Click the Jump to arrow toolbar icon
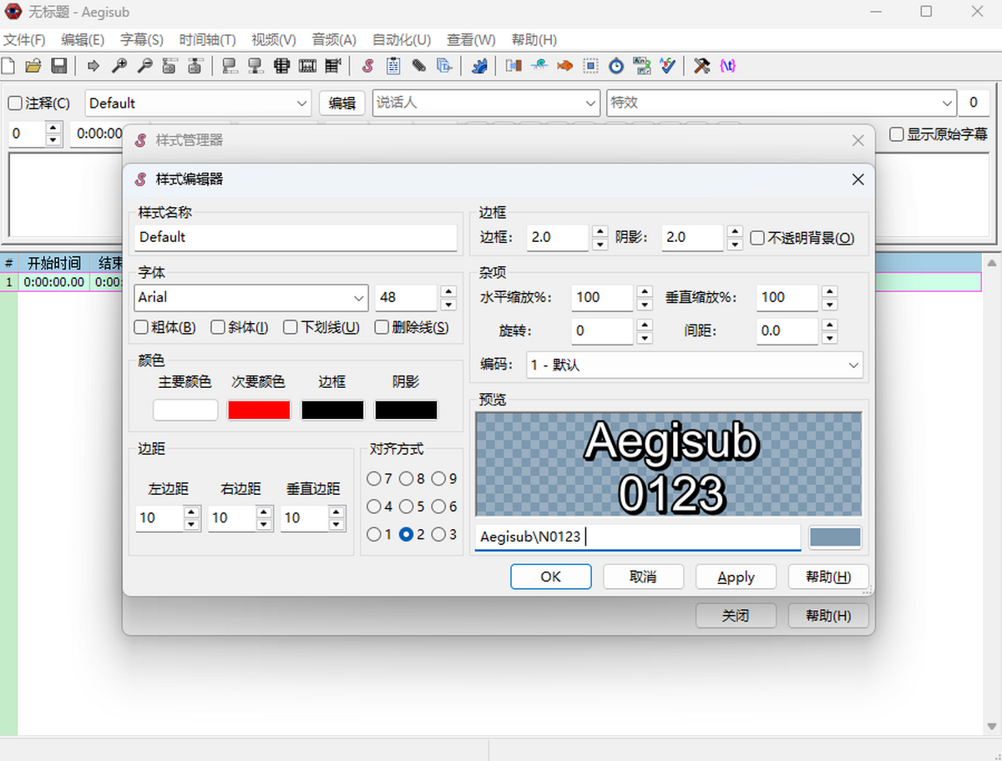1002x761 pixels. (94, 65)
